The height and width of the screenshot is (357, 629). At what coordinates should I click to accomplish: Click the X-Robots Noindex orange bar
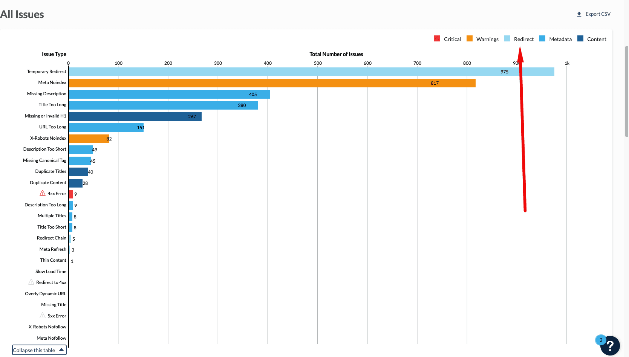pos(89,139)
